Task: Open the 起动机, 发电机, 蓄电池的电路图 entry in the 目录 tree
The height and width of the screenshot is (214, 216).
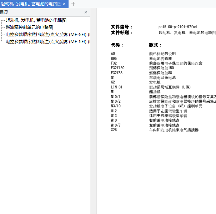Action: 36,20
